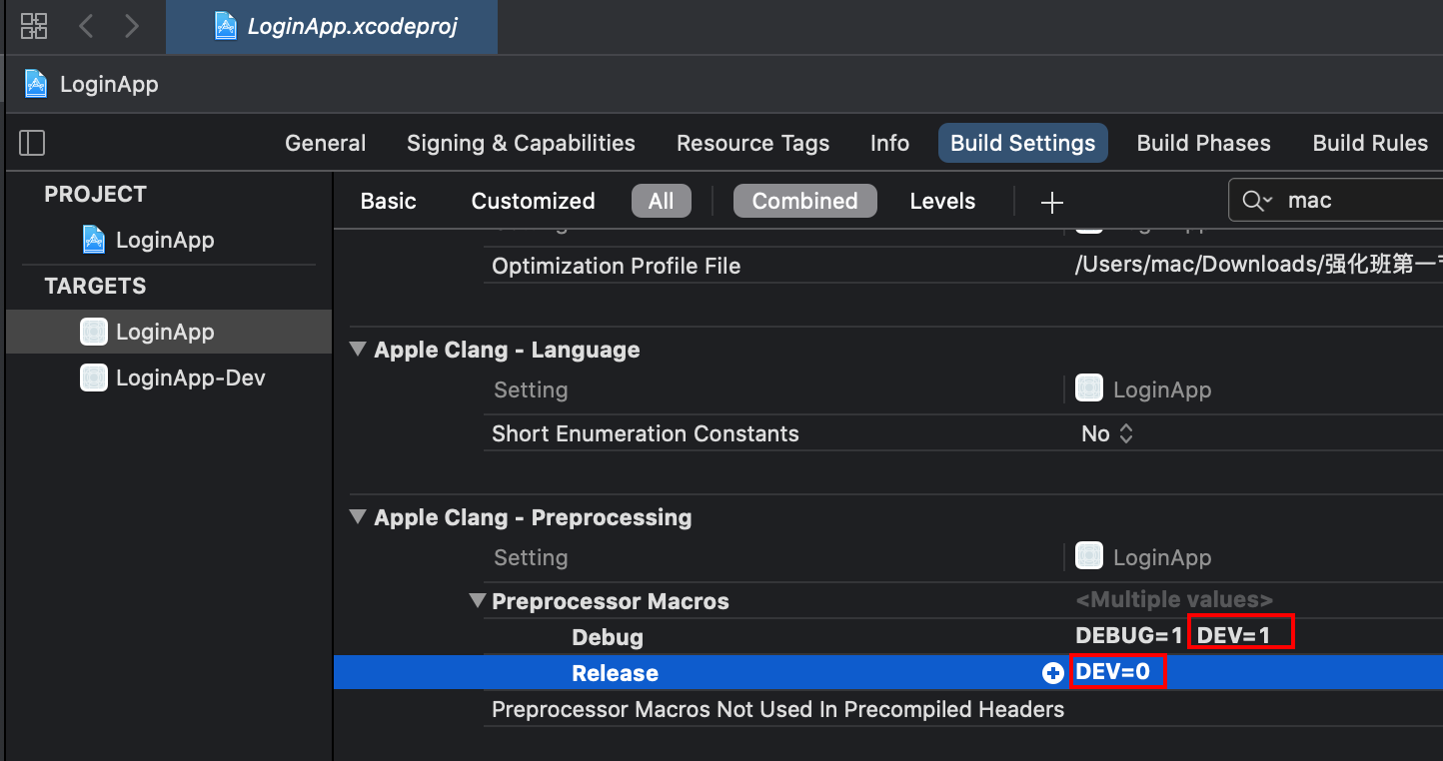Click the LoginApp target app icon
This screenshot has height=761, width=1443.
tap(94, 332)
